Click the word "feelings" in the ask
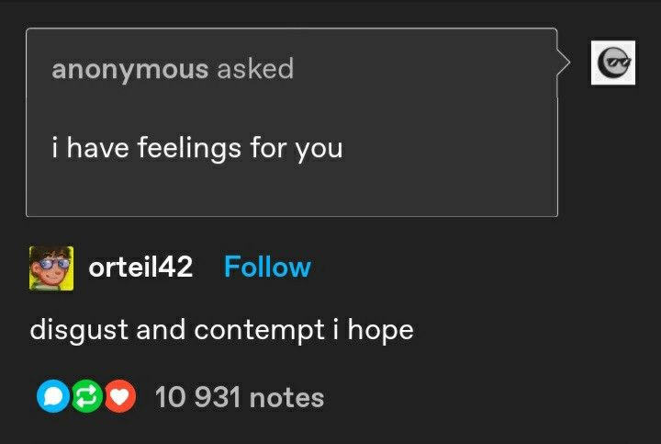Screen dimensions: 661x444 pyautogui.click(x=190, y=150)
